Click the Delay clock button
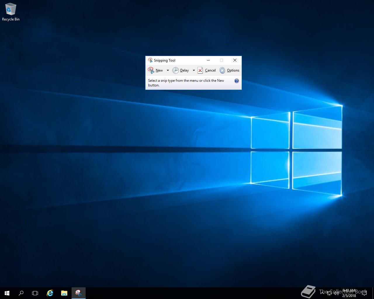The width and height of the screenshot is (374, 299). pyautogui.click(x=181, y=70)
